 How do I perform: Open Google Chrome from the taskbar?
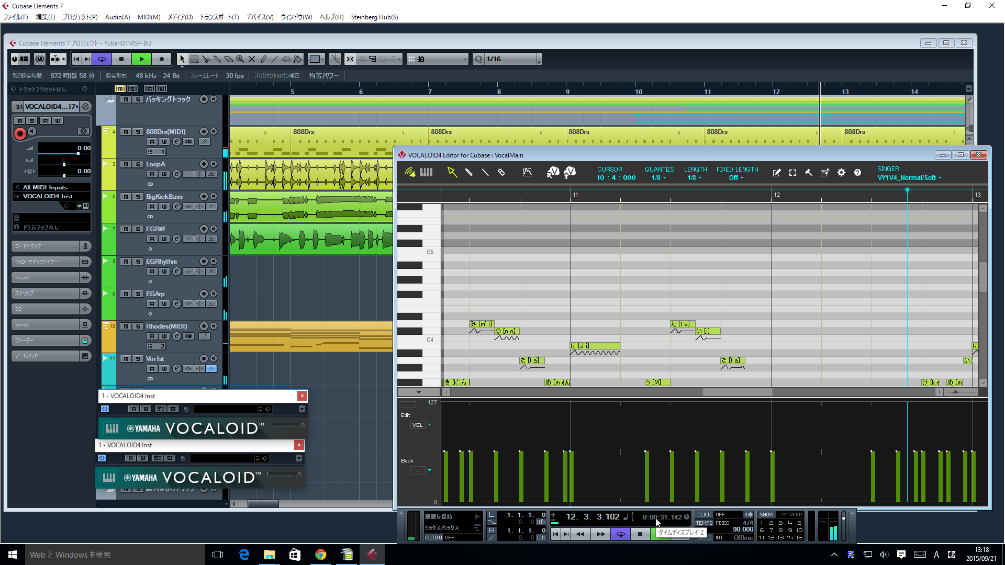pyautogui.click(x=321, y=555)
